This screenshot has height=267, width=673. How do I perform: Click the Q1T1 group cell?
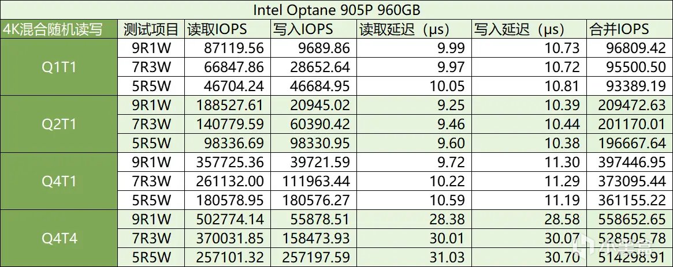point(58,67)
